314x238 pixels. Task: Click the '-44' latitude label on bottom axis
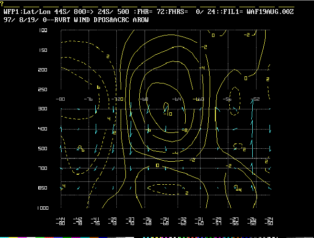tap(60, 219)
